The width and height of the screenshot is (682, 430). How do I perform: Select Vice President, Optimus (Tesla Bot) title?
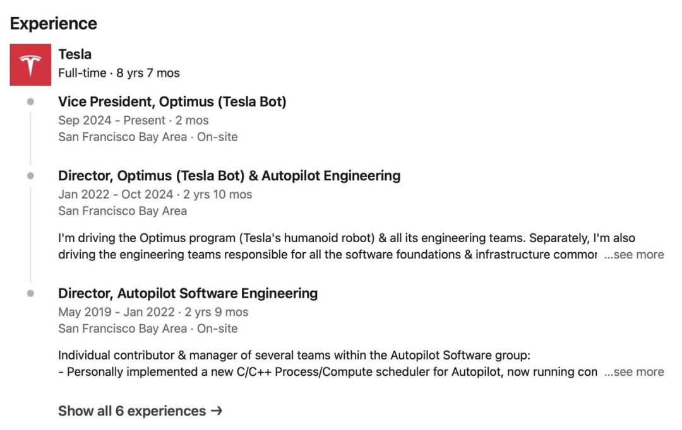pos(172,102)
